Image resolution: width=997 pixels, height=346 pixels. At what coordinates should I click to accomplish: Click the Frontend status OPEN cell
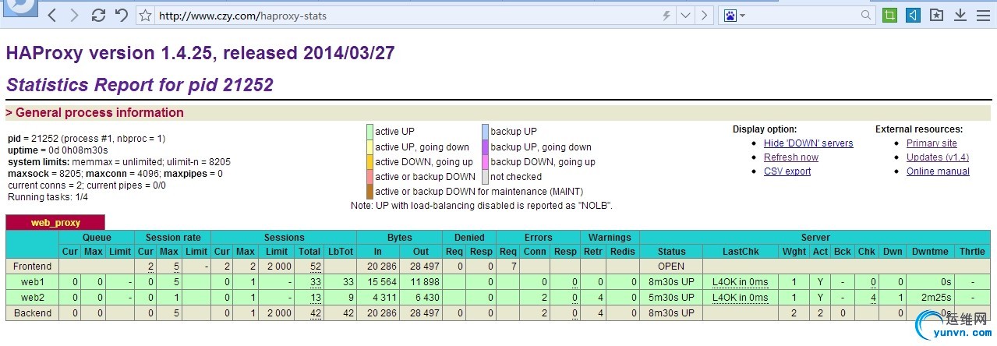click(x=671, y=267)
